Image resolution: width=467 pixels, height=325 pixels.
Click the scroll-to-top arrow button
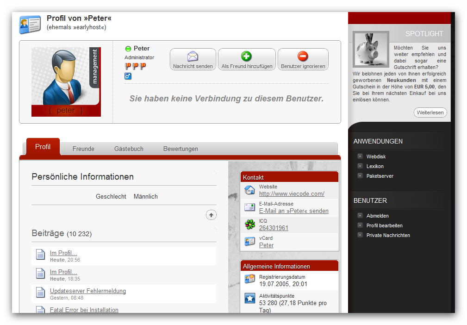pos(211,215)
